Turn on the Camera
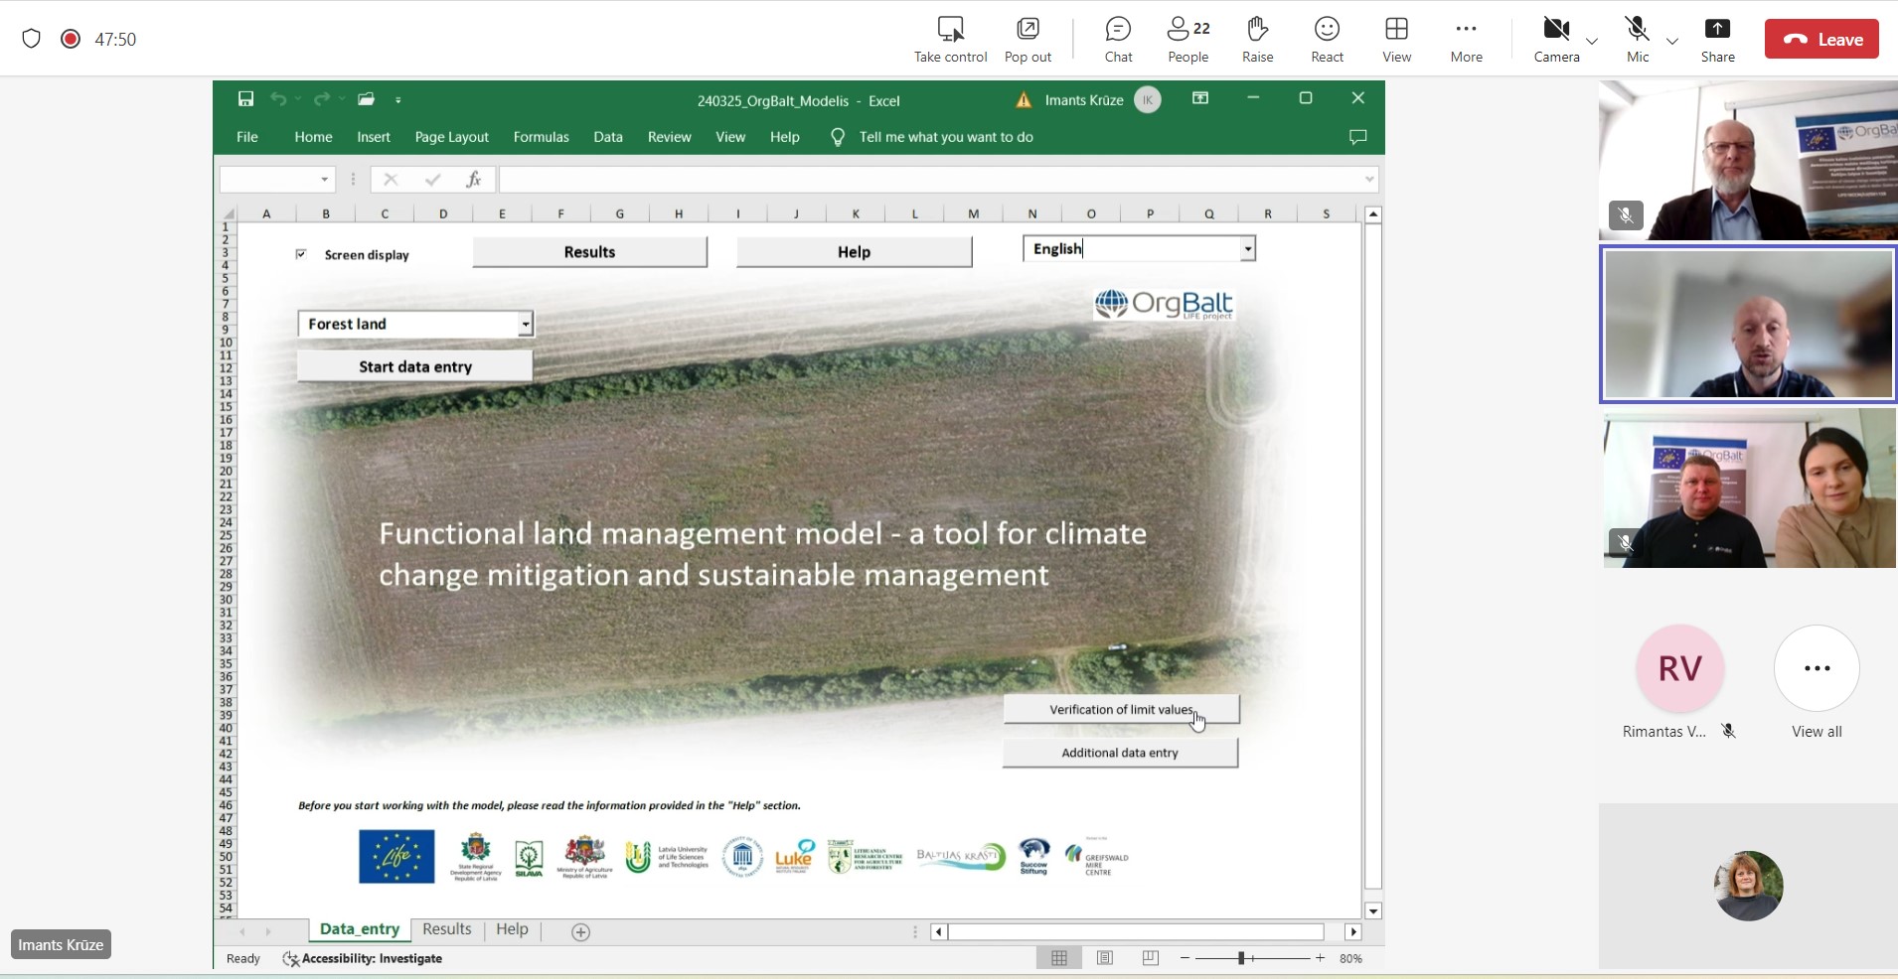The width and height of the screenshot is (1898, 979). point(1556,40)
